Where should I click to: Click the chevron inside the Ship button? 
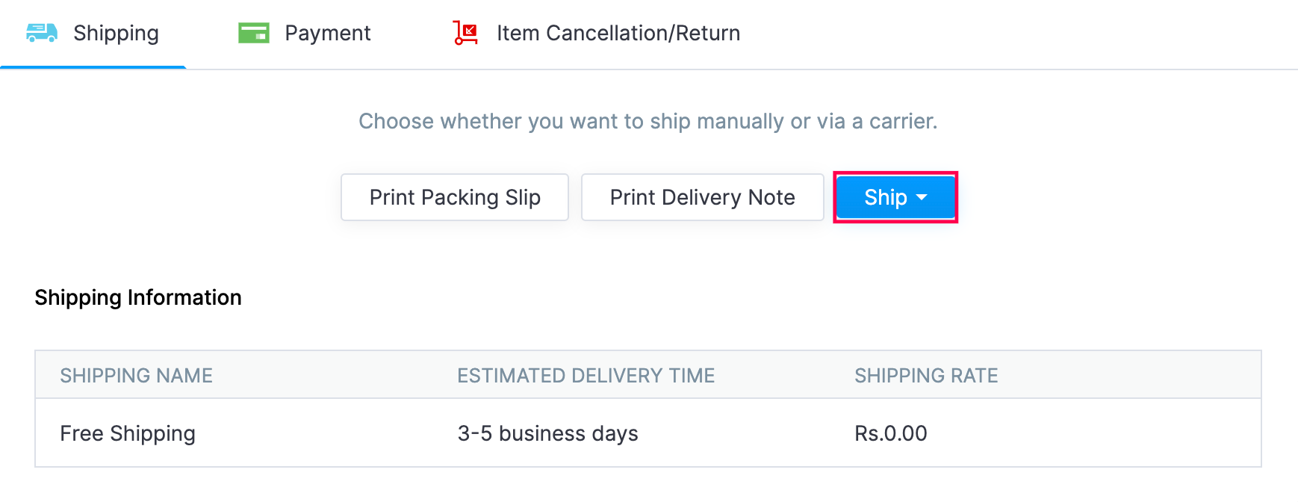click(x=922, y=198)
